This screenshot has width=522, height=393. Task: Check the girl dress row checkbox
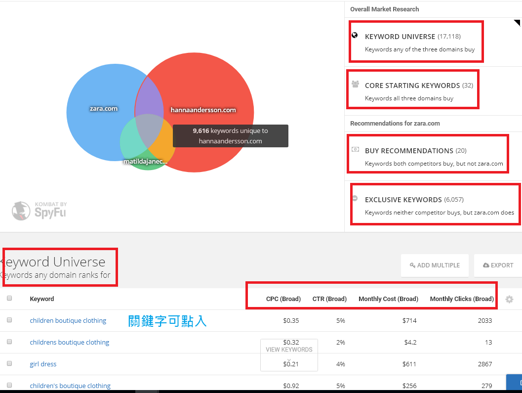(9, 363)
